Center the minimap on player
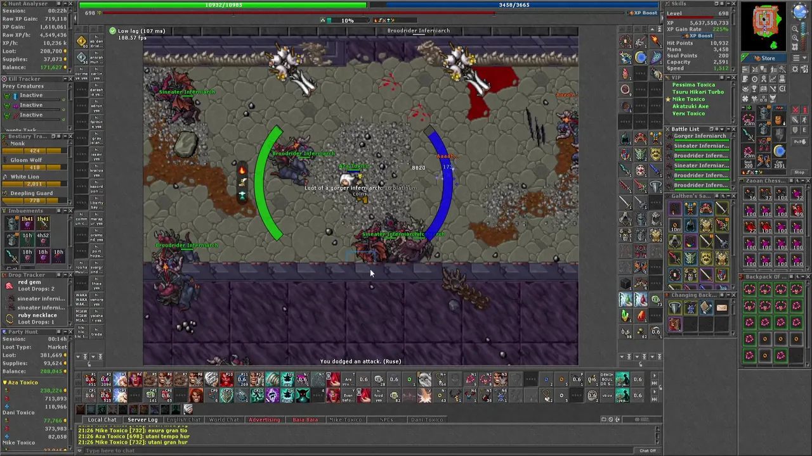Image resolution: width=812 pixels, height=456 pixels. (x=795, y=46)
